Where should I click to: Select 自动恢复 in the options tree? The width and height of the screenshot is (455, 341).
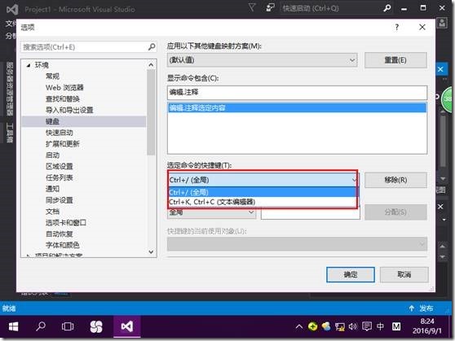click(60, 234)
